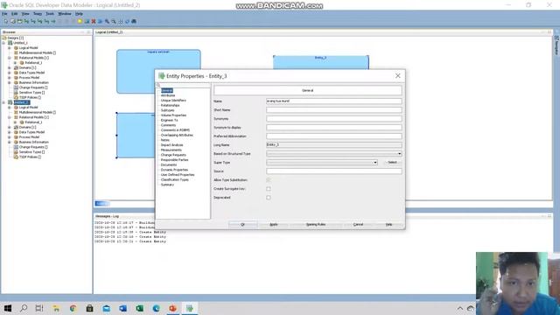The image size is (560, 315).
Task: Toggle the Allow Type Substitution checkbox
Action: click(x=269, y=180)
